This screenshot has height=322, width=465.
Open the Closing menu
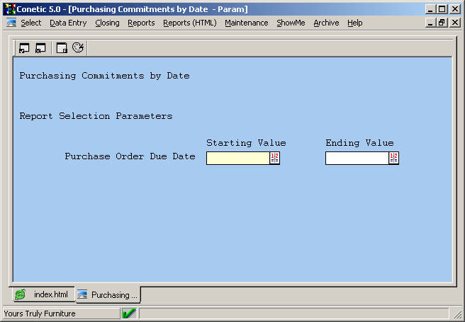click(107, 23)
